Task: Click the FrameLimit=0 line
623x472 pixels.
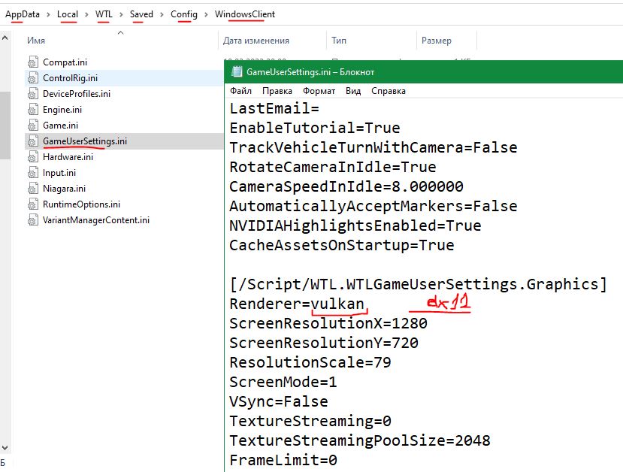Action: tap(283, 460)
